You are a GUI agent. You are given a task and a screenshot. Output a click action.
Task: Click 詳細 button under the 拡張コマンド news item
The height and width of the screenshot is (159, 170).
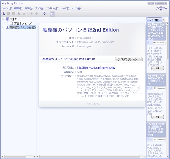click(158, 69)
